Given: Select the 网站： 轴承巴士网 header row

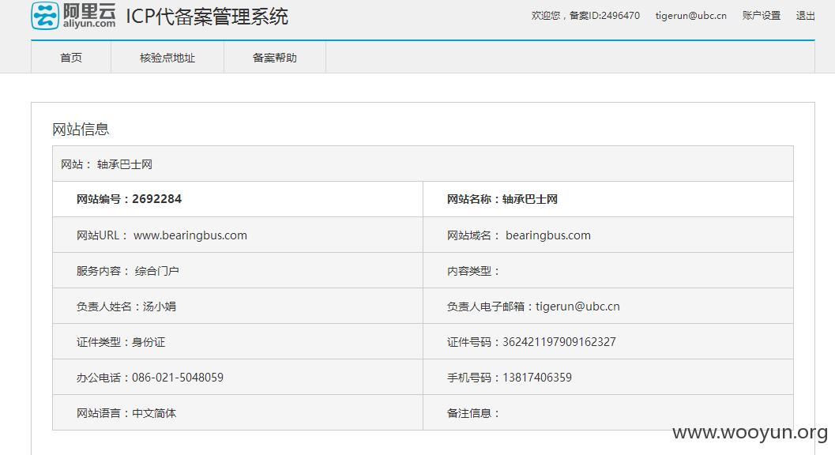Looking at the screenshot, I should tap(423, 164).
